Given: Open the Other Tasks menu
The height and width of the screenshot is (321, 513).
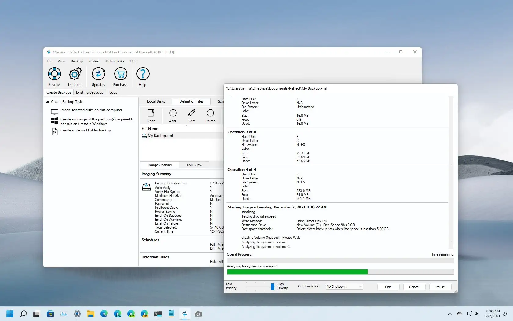Looking at the screenshot, I should pyautogui.click(x=115, y=61).
